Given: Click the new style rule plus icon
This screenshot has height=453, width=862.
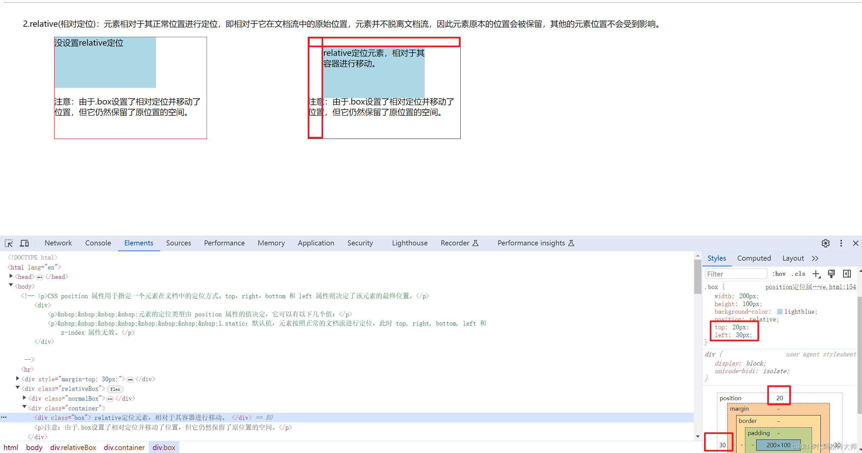Looking at the screenshot, I should (816, 274).
